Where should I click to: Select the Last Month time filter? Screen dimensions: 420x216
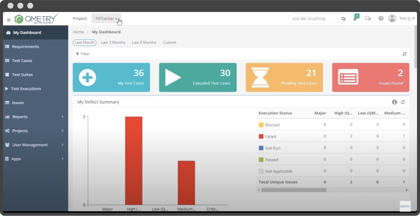84,42
